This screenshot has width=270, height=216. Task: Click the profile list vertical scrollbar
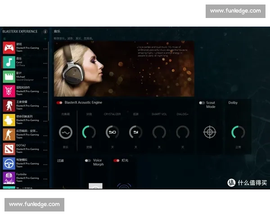pos(49,81)
